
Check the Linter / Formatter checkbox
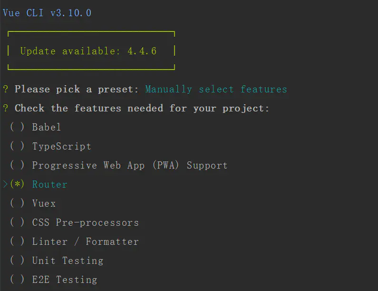click(17, 241)
